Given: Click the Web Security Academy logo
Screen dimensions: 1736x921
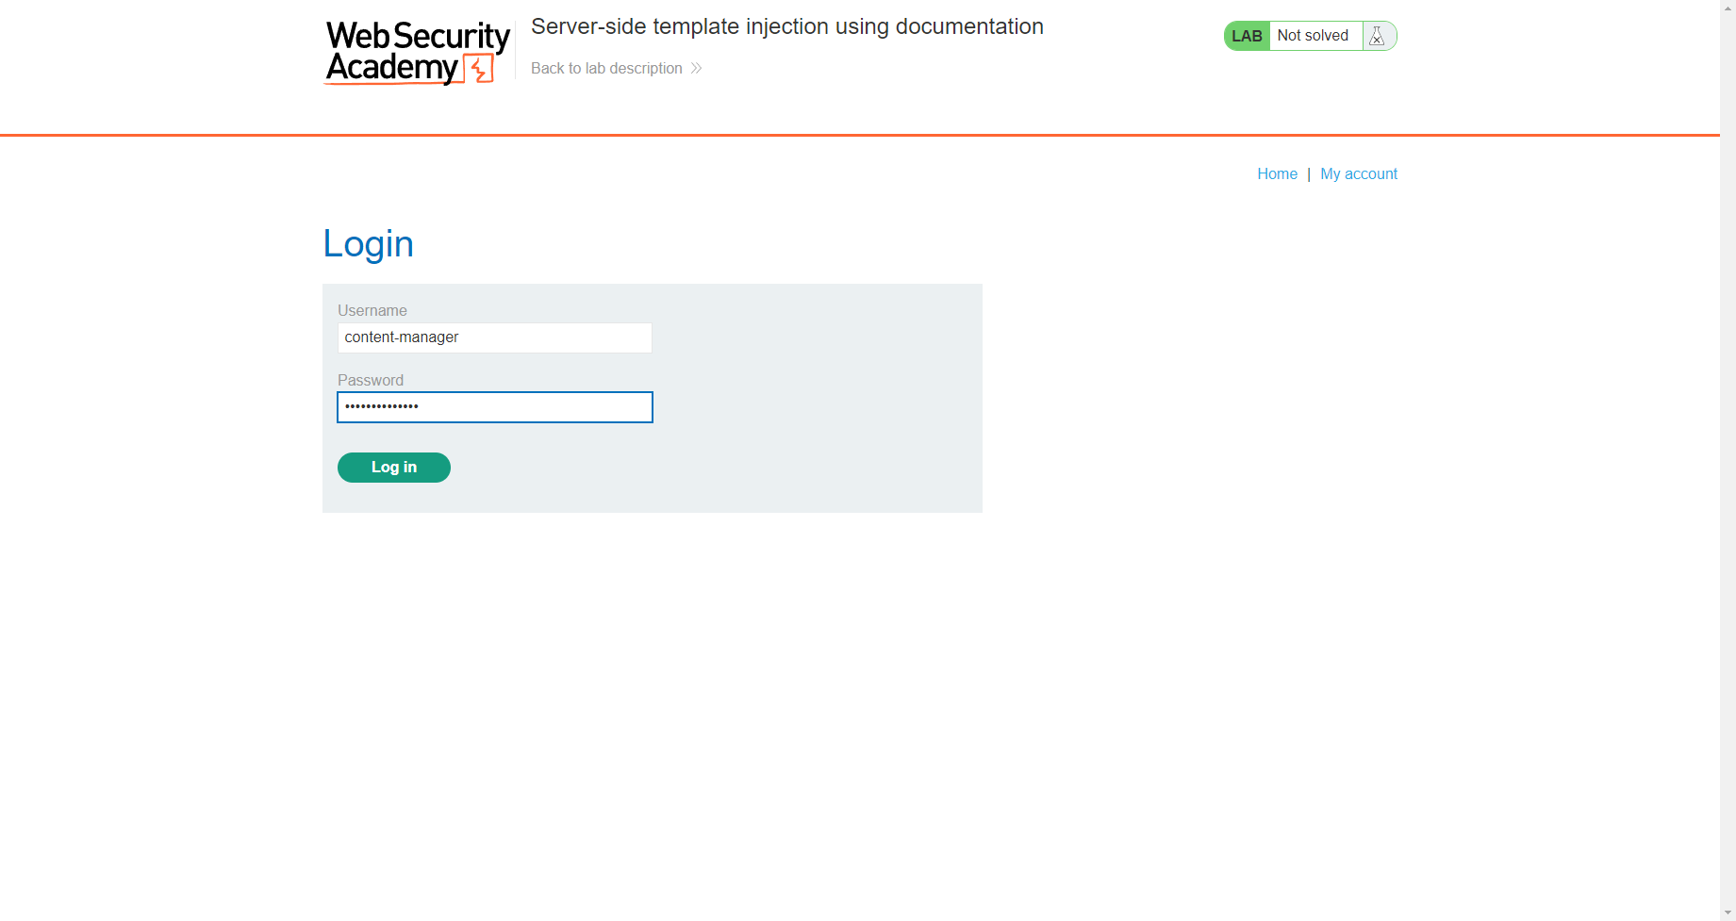Looking at the screenshot, I should (x=417, y=53).
